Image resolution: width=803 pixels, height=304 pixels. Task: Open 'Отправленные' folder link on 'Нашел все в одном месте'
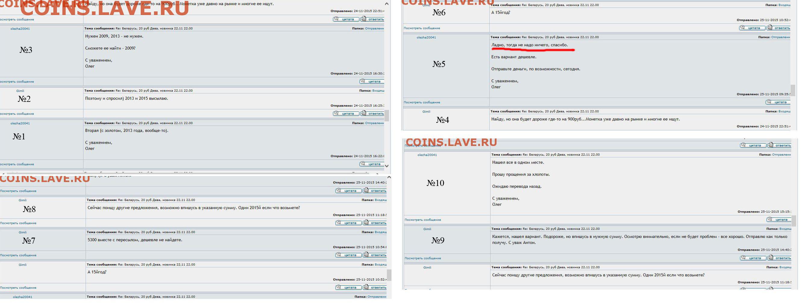click(x=782, y=155)
